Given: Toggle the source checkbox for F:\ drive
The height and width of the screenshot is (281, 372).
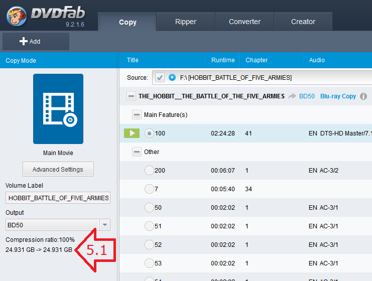Looking at the screenshot, I should point(160,78).
